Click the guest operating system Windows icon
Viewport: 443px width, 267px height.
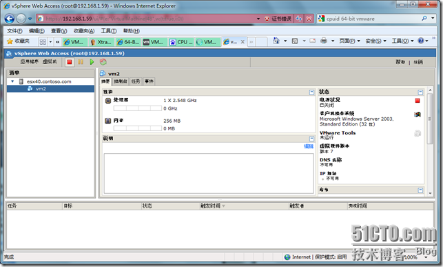point(418,115)
